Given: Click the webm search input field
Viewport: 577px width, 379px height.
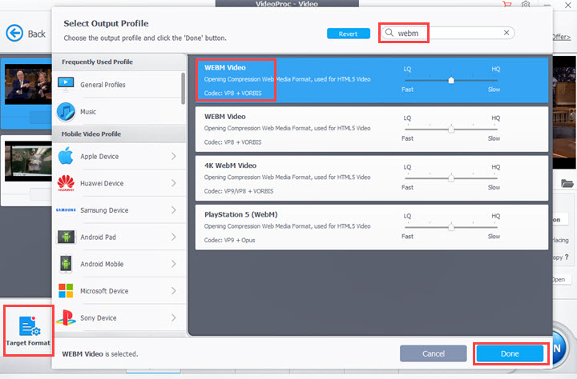Looking at the screenshot, I should (447, 33).
